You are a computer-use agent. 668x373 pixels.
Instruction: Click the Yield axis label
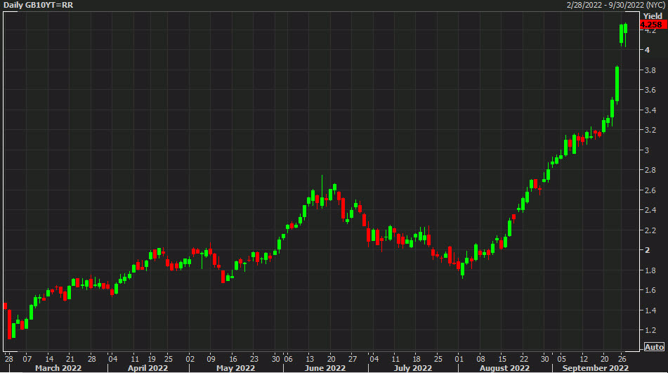pyautogui.click(x=653, y=16)
